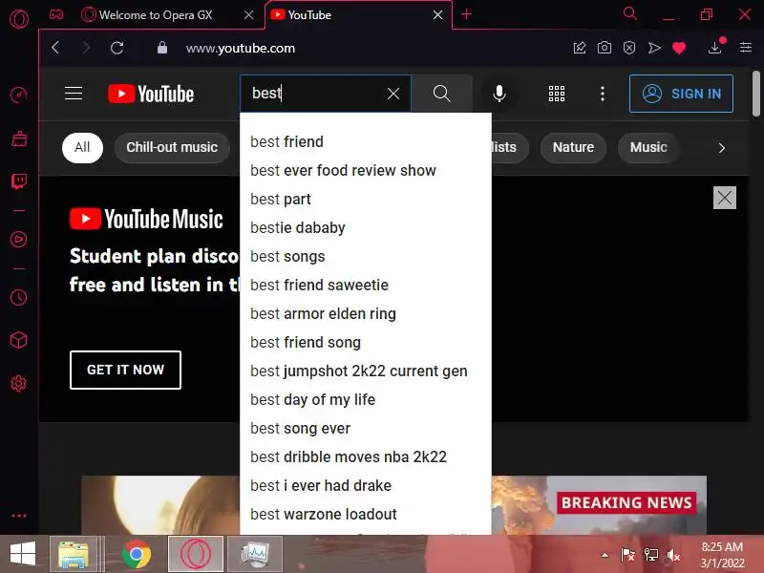Open ad blocker shield icon
The height and width of the screenshot is (573, 764).
[629, 48]
